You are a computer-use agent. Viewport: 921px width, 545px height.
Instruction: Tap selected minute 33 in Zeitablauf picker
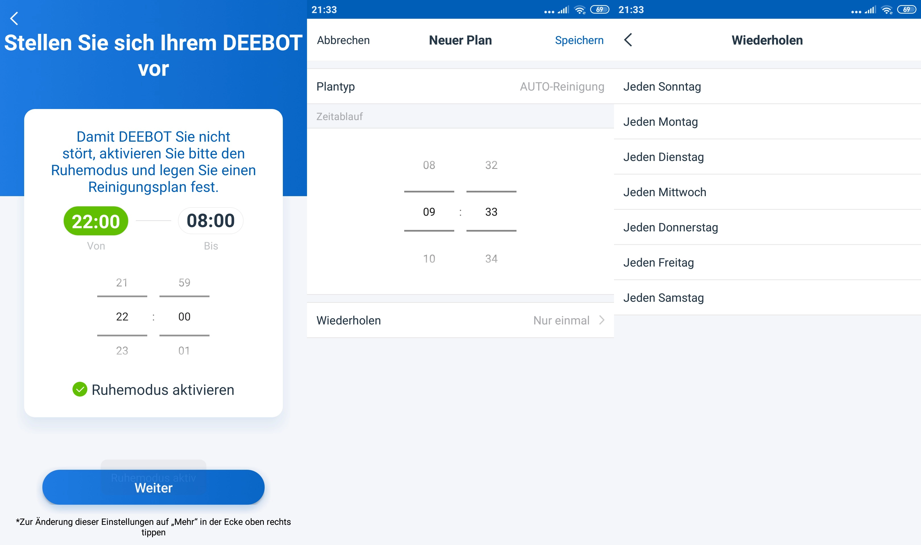(x=491, y=212)
